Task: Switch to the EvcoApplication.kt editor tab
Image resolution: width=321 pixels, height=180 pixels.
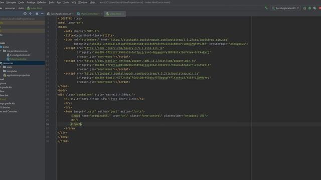Action: [x=60, y=13]
